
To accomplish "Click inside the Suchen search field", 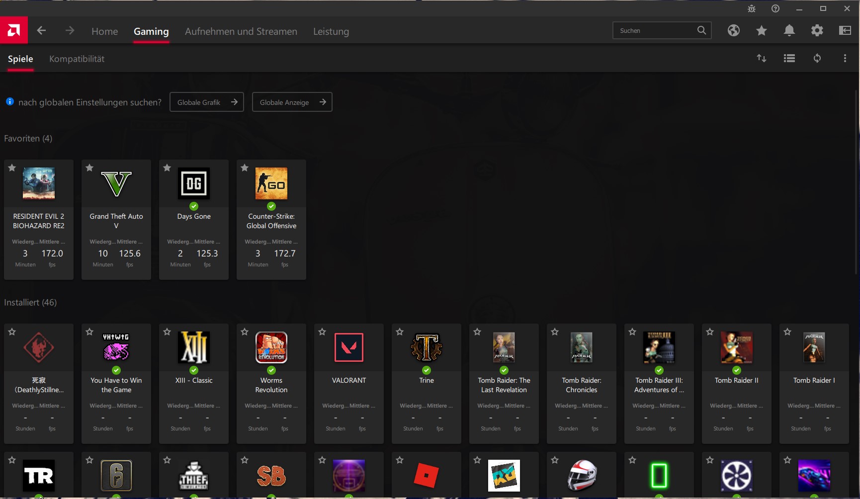I will [654, 30].
